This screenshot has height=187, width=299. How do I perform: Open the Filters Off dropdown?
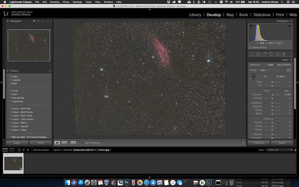279,150
